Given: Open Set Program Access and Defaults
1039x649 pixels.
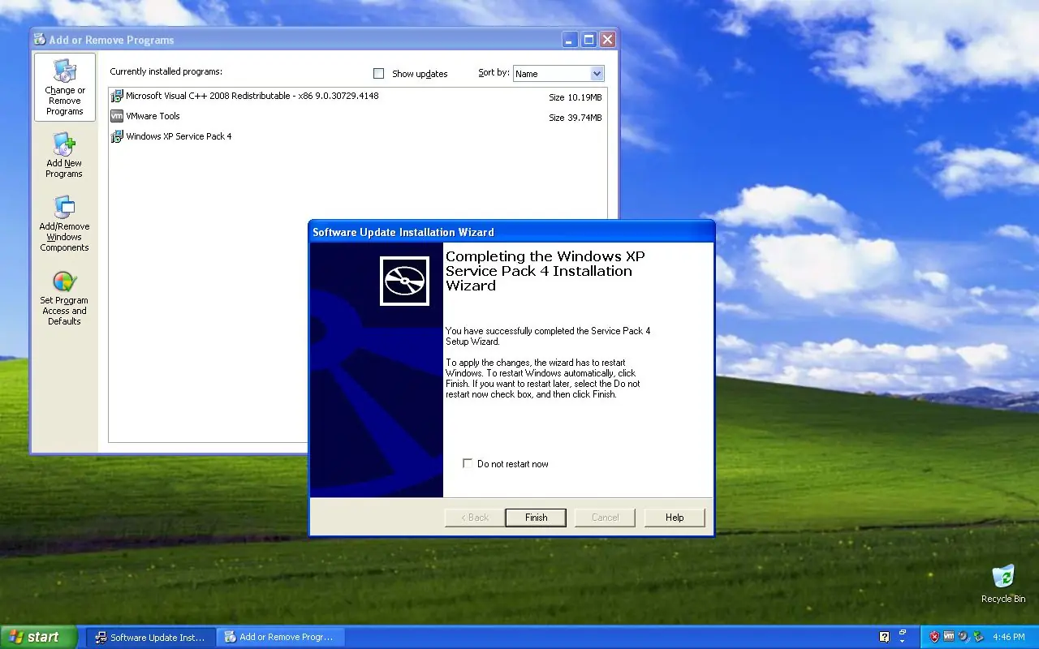Looking at the screenshot, I should click(64, 298).
